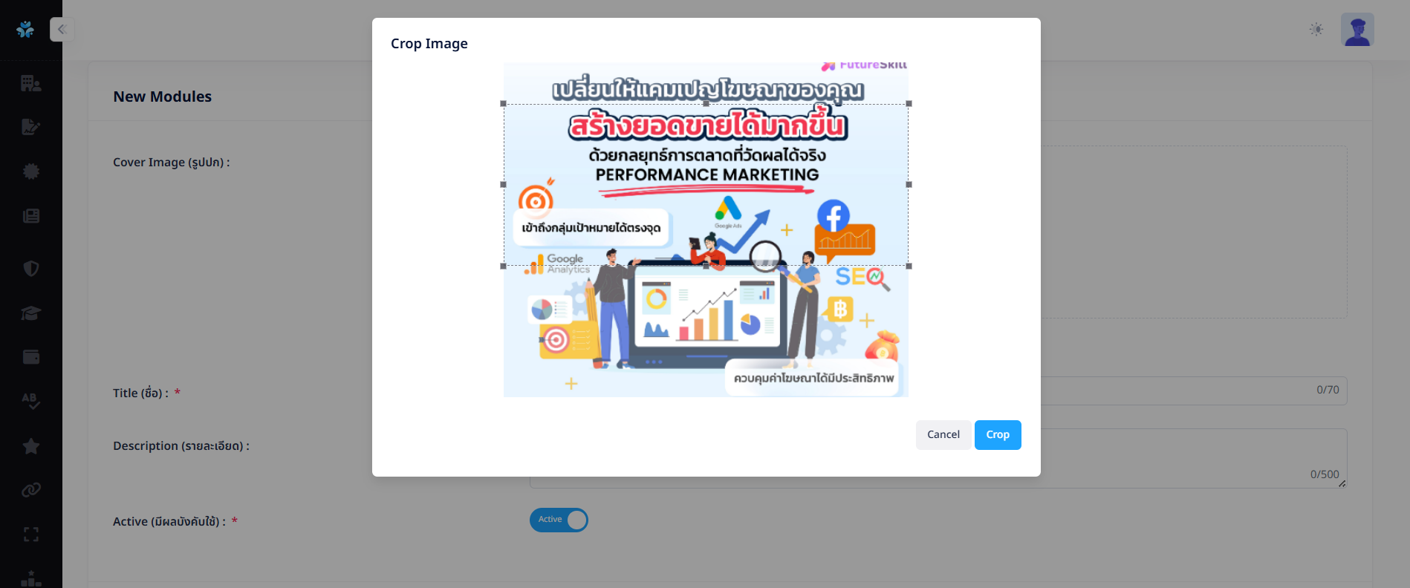Open the user profile avatar menu
Screen dimensions: 1410x588
(1357, 30)
